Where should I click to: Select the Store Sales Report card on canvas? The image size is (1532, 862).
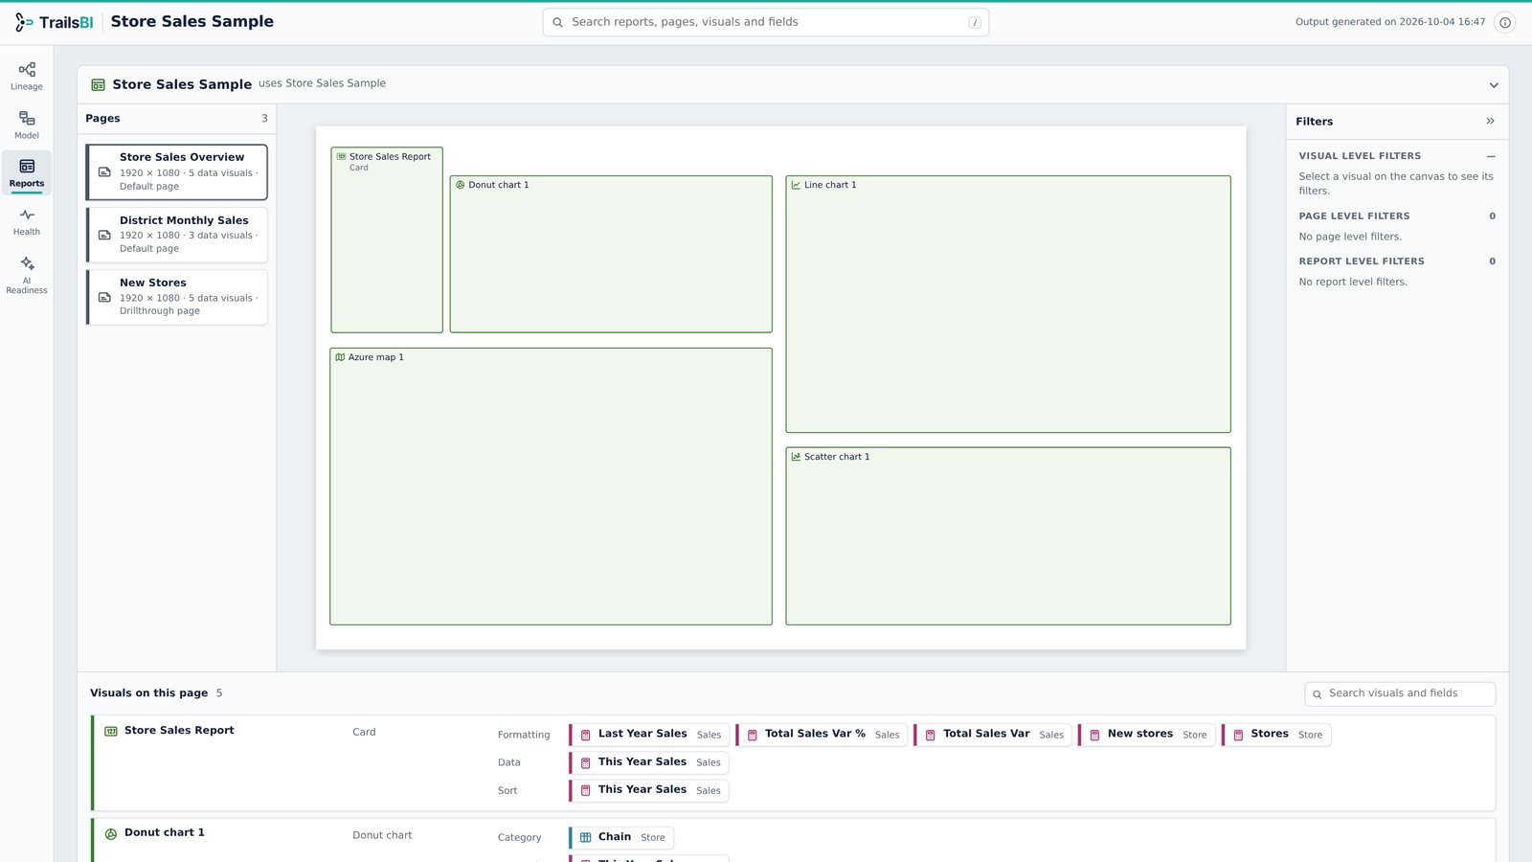[x=387, y=239]
